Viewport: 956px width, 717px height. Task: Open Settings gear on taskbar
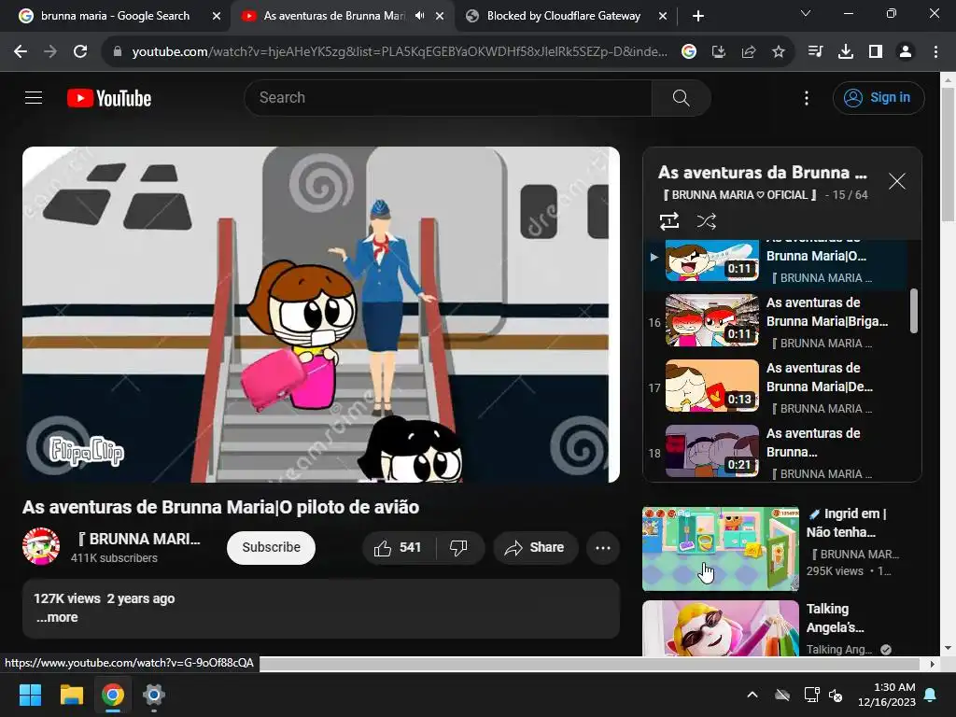click(154, 695)
